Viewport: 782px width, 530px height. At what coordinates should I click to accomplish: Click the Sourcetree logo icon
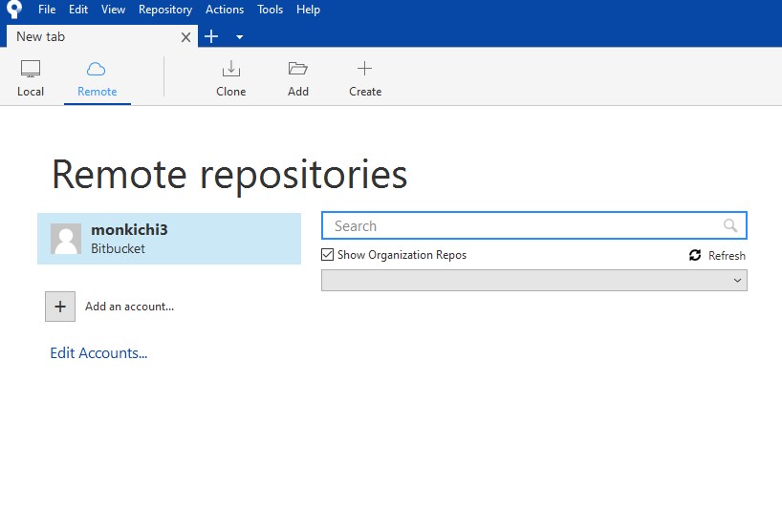13,10
